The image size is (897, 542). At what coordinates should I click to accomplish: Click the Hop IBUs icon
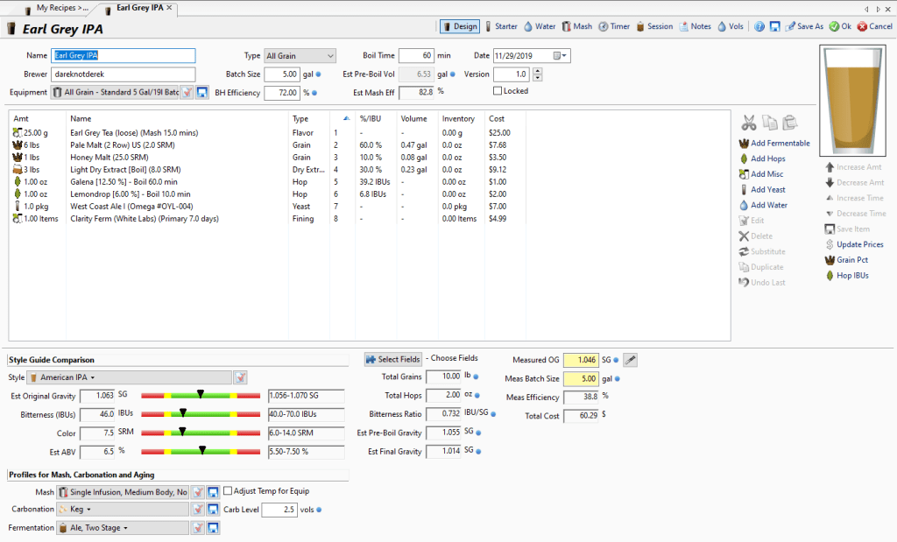(x=830, y=276)
